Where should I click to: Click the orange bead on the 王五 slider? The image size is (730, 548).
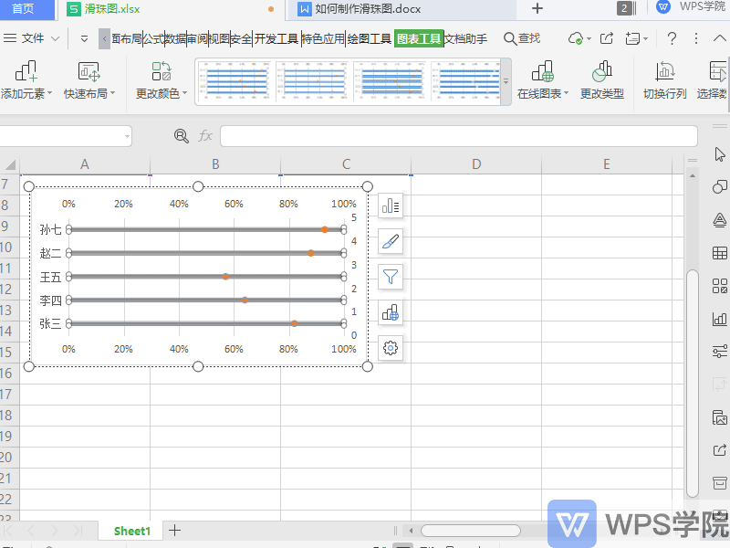pos(225,277)
